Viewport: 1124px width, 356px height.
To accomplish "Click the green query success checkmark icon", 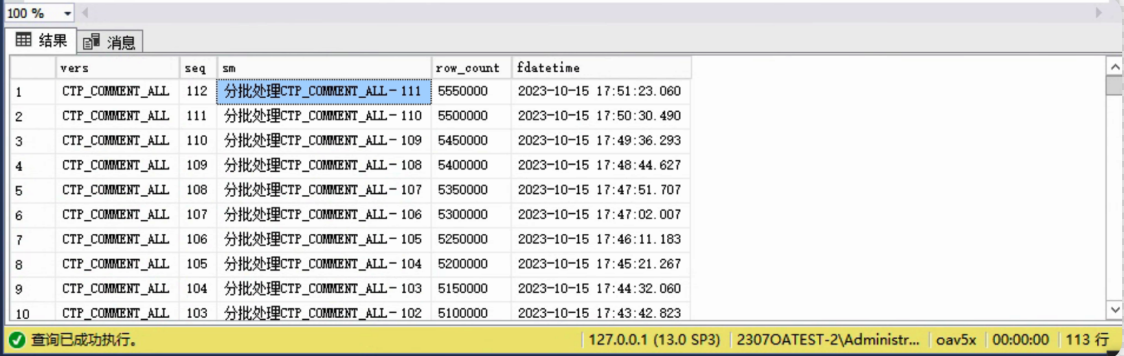I will click(17, 340).
